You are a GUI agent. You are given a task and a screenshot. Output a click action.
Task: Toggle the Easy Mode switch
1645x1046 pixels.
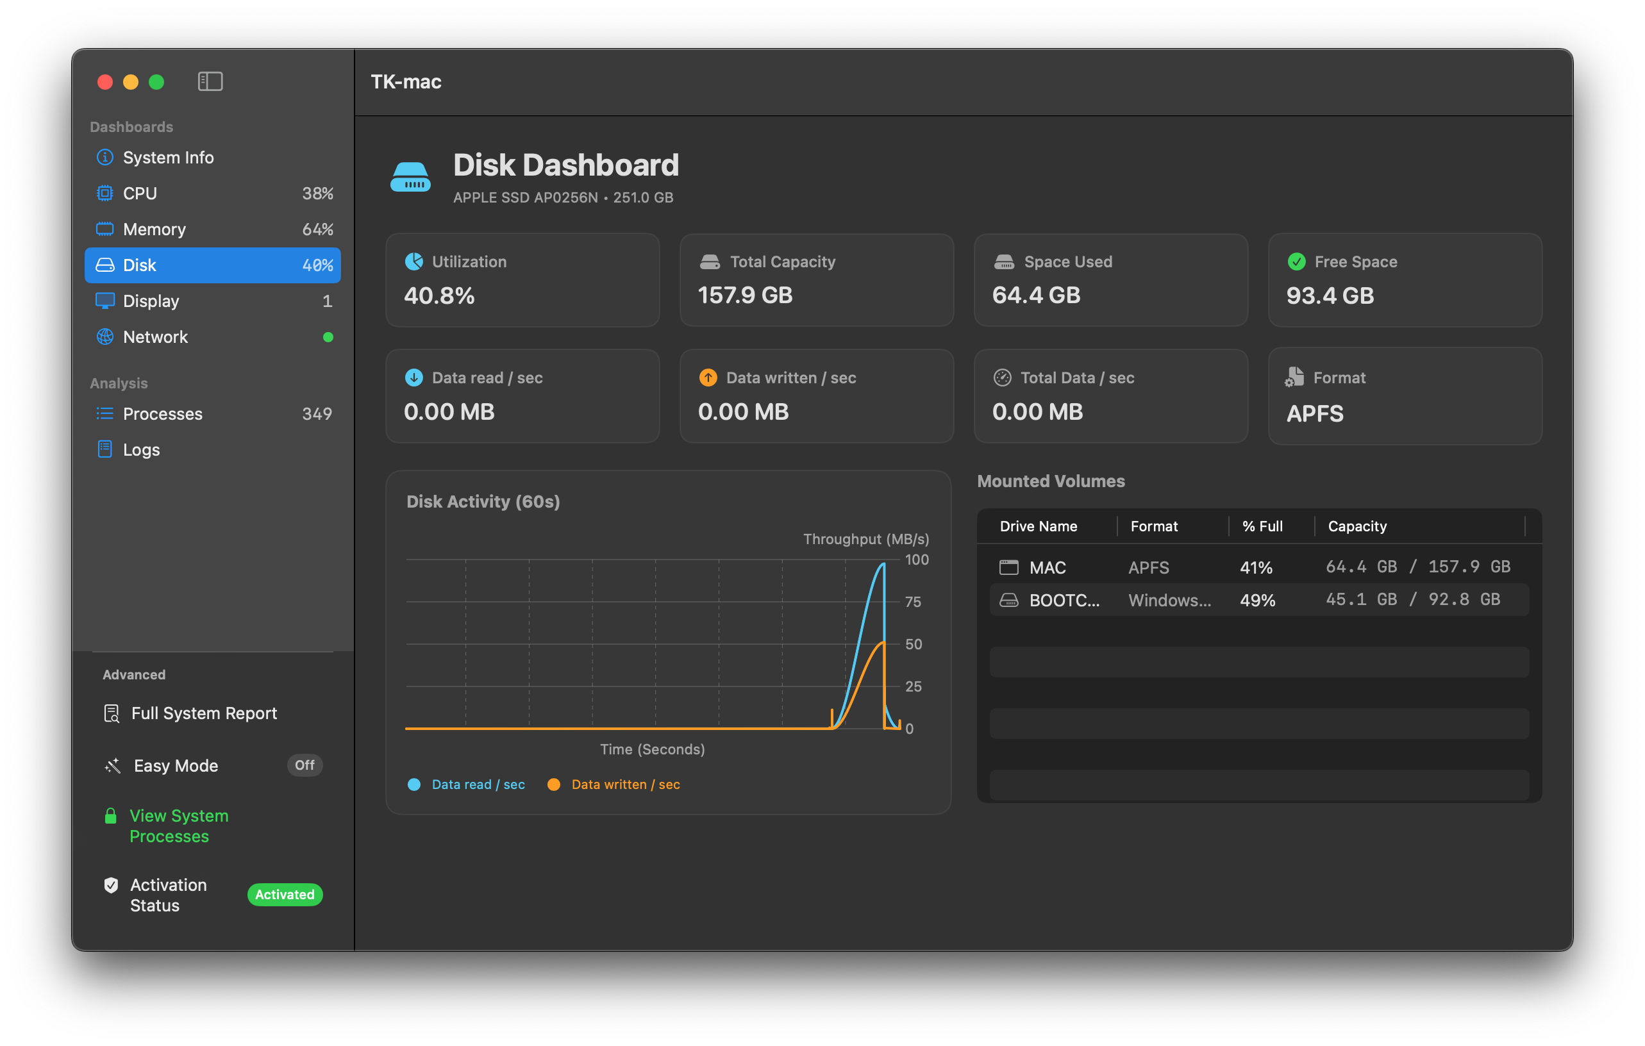pos(304,765)
